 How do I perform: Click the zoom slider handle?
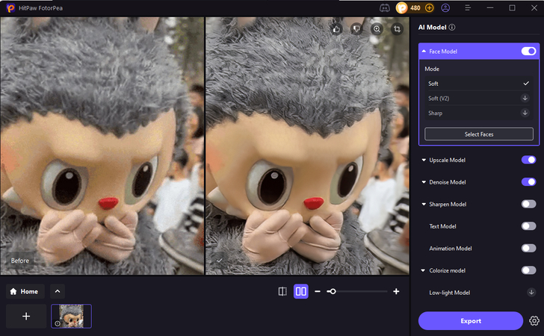[x=333, y=292]
